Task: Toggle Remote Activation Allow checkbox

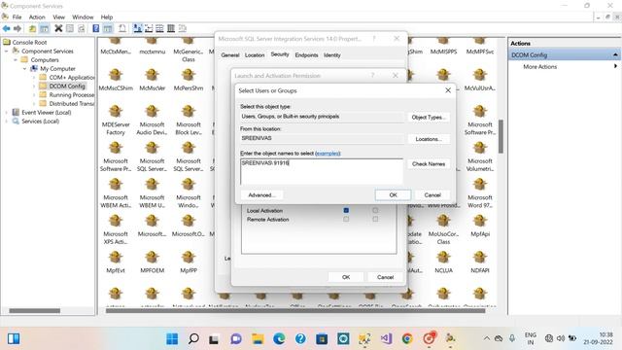Action: pos(346,219)
